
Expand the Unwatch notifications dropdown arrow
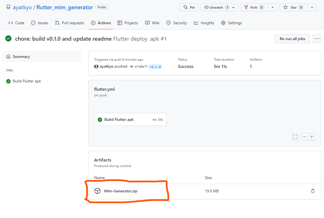point(234,8)
